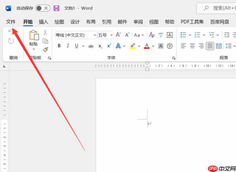Click the Line Spacing icon
Viewport: 236px width, 172px height.
pyautogui.click(x=229, y=46)
